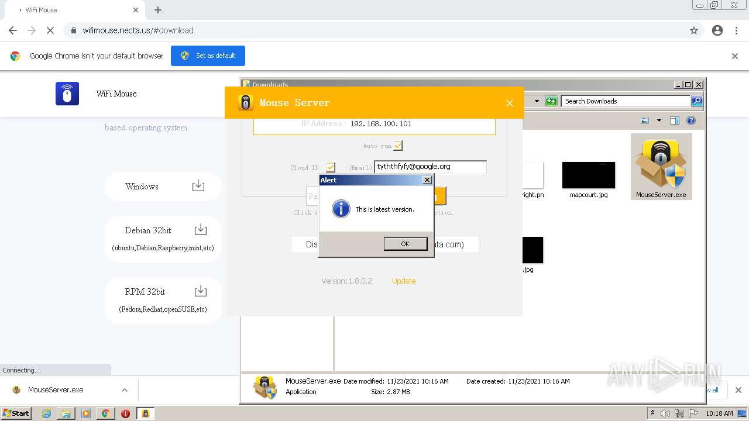Open Windows Media Player from the taskbar

(86, 413)
